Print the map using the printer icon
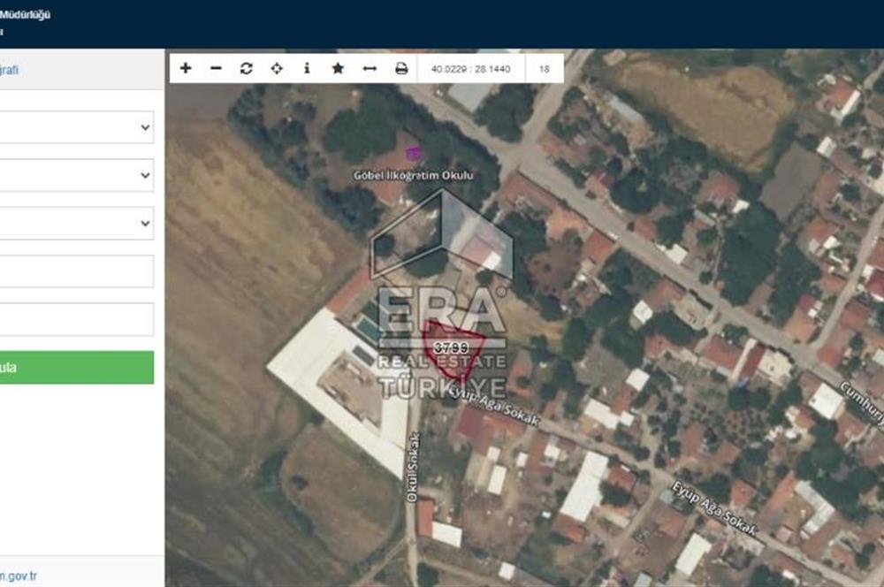Image resolution: width=884 pixels, height=587 pixels. [400, 66]
